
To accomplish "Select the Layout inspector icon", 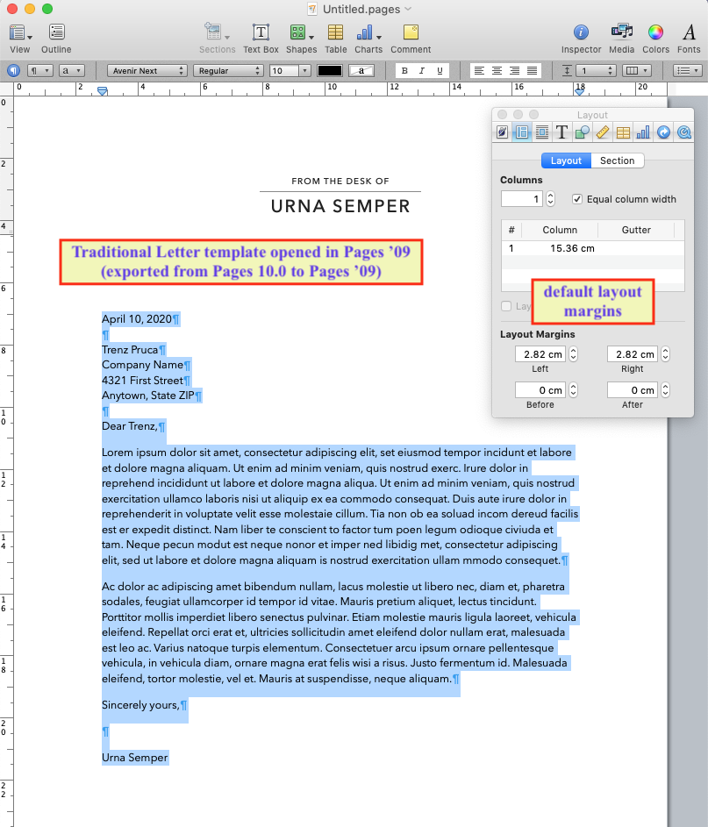I will (x=522, y=132).
